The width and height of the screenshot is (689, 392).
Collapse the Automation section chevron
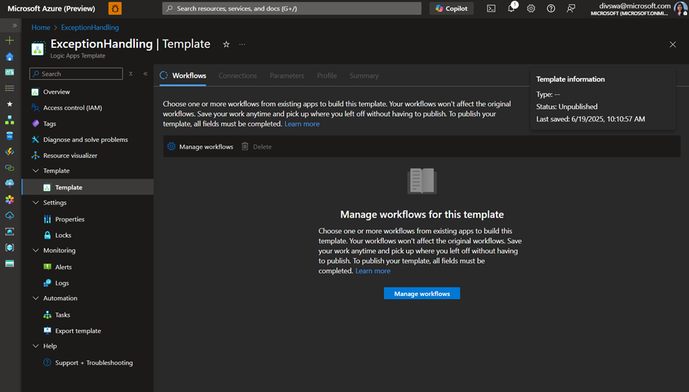tap(35, 298)
